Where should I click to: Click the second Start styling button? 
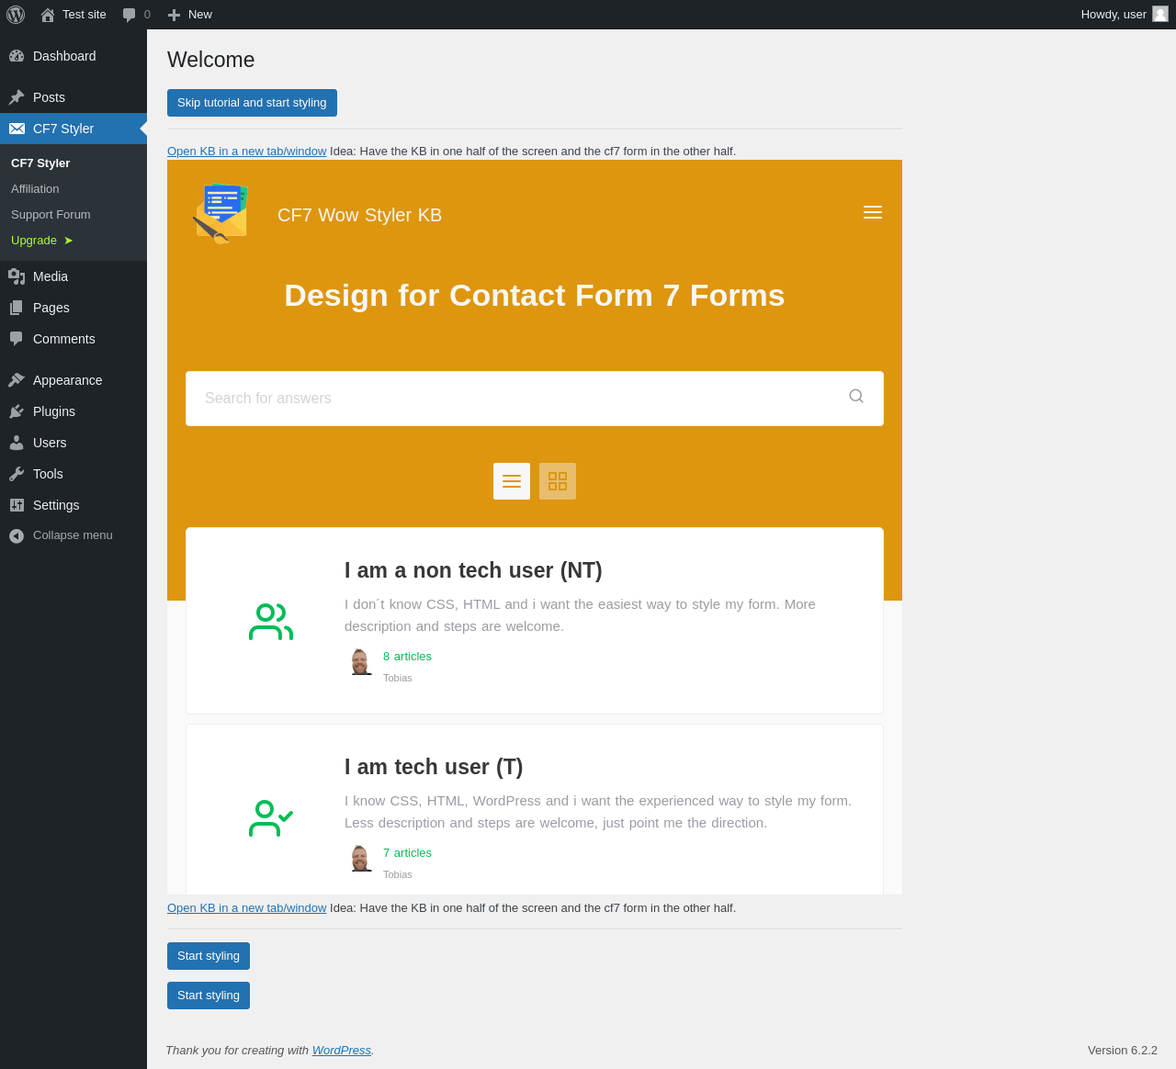click(209, 996)
